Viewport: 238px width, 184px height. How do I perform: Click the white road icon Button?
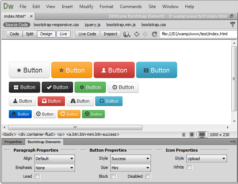(80, 101)
